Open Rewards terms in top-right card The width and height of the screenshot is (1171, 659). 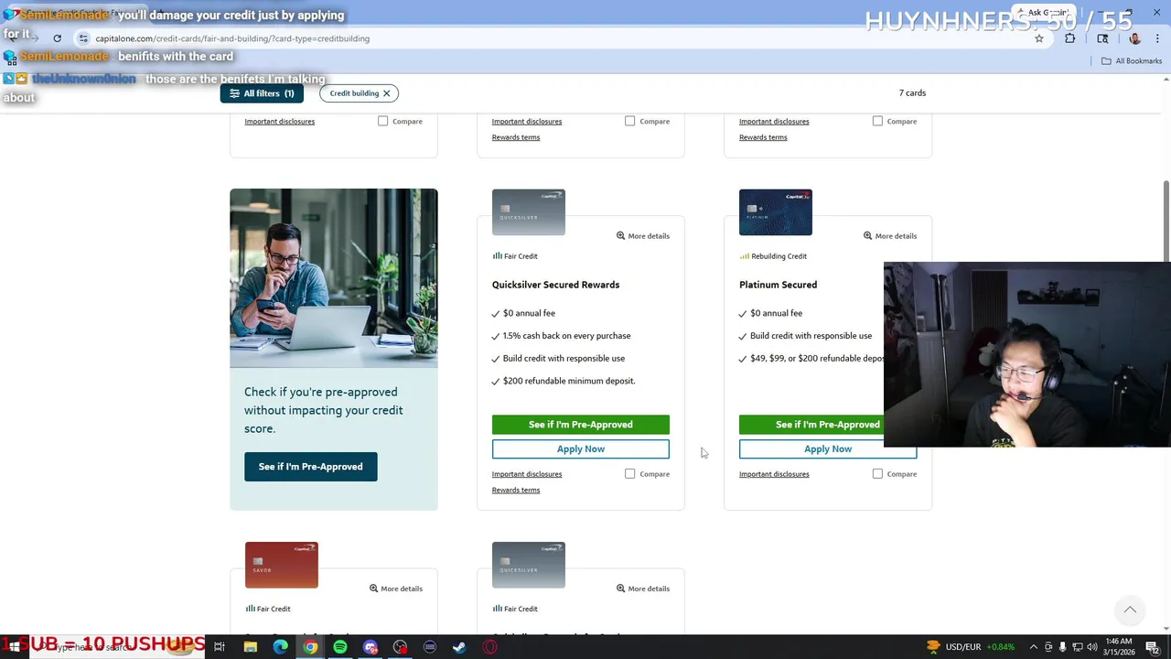763,137
